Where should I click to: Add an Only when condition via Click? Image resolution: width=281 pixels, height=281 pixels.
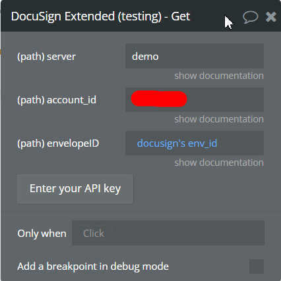click(94, 233)
